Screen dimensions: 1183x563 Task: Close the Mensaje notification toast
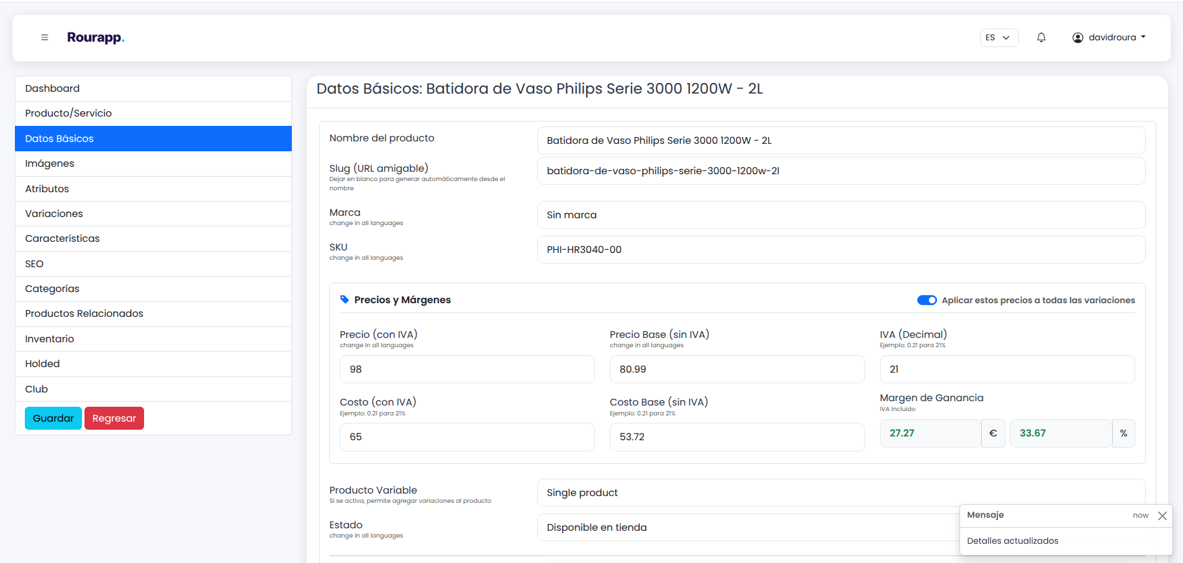tap(1163, 515)
